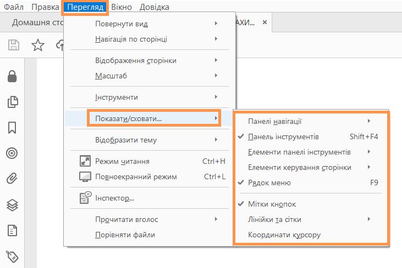The width and height of the screenshot is (402, 268).
Task: Close the open document tab
Action: [x=265, y=22]
